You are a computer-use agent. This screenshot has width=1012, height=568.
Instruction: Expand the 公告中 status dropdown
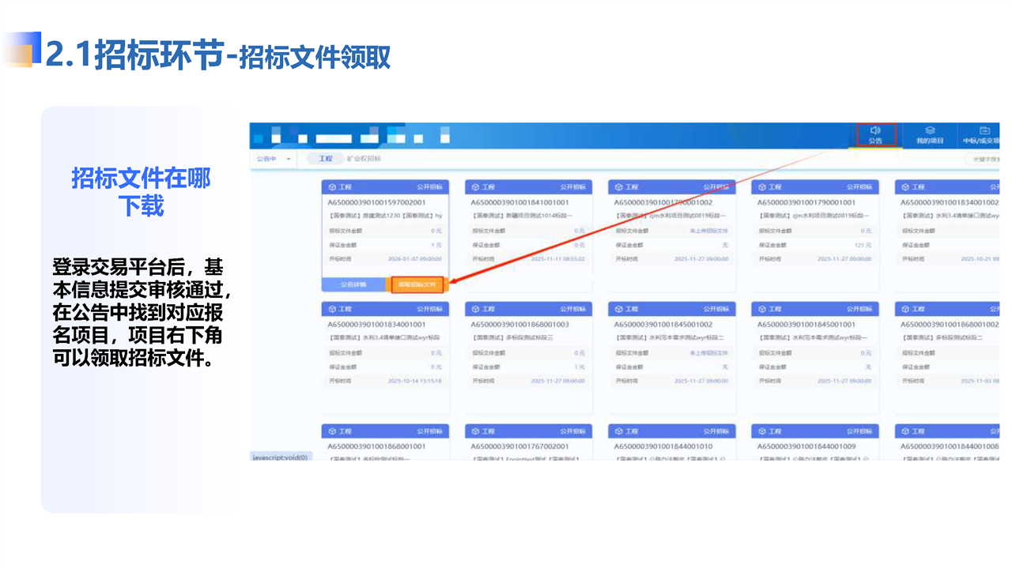(273, 159)
